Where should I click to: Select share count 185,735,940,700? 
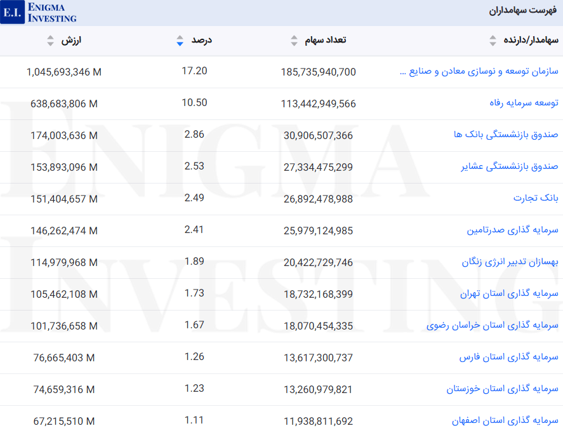[x=318, y=72]
